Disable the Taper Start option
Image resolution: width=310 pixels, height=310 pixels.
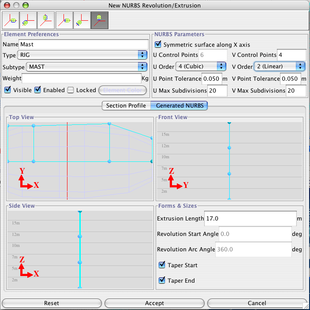point(162,265)
